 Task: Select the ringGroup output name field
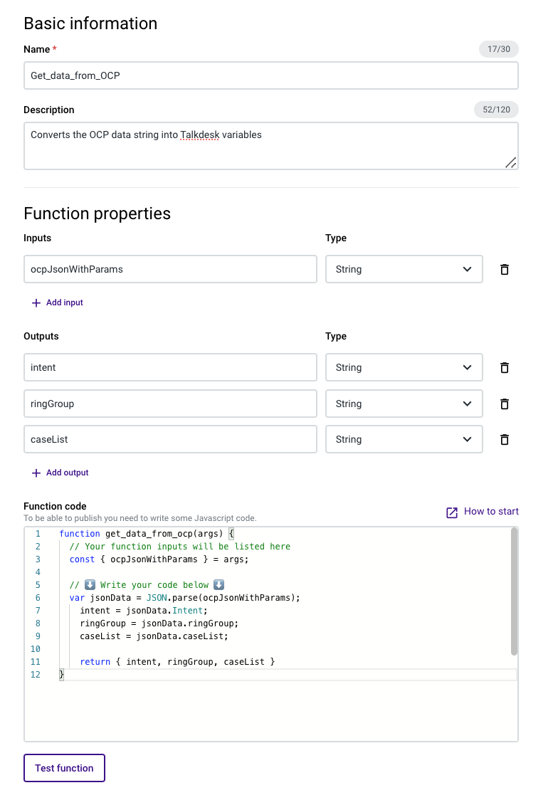[170, 404]
